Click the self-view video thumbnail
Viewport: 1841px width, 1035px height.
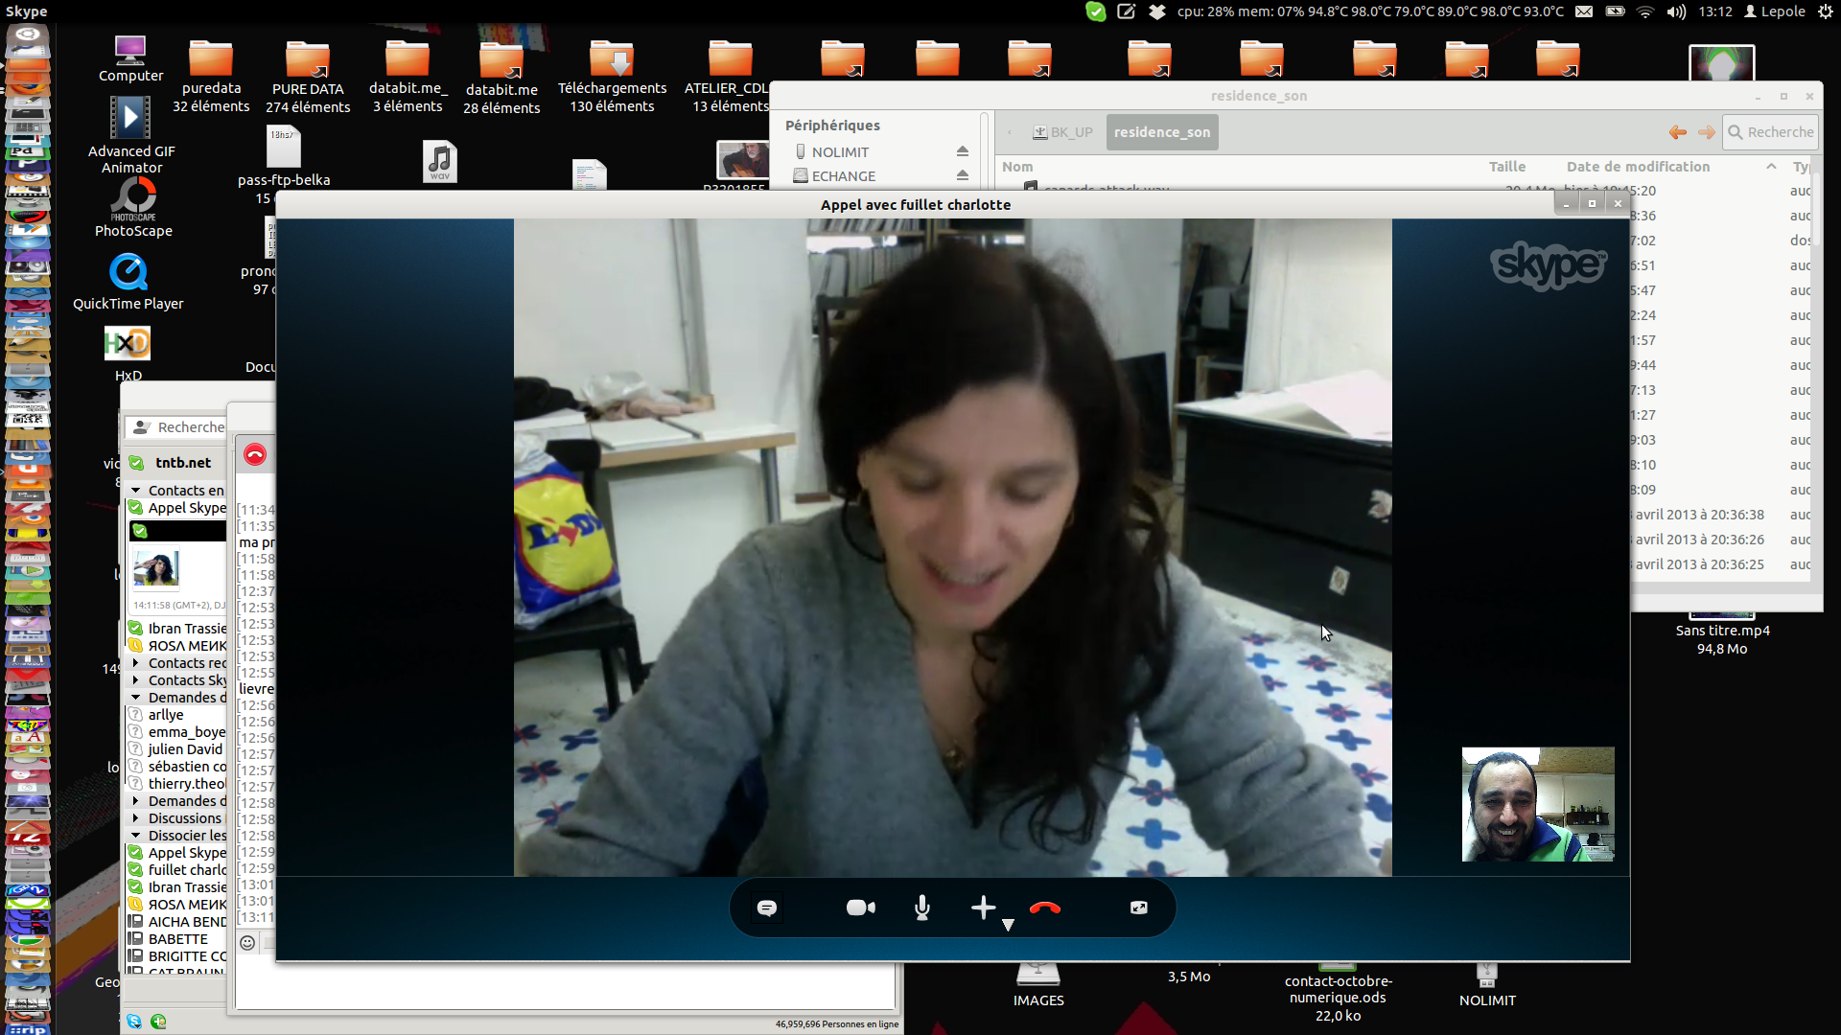click(1537, 804)
